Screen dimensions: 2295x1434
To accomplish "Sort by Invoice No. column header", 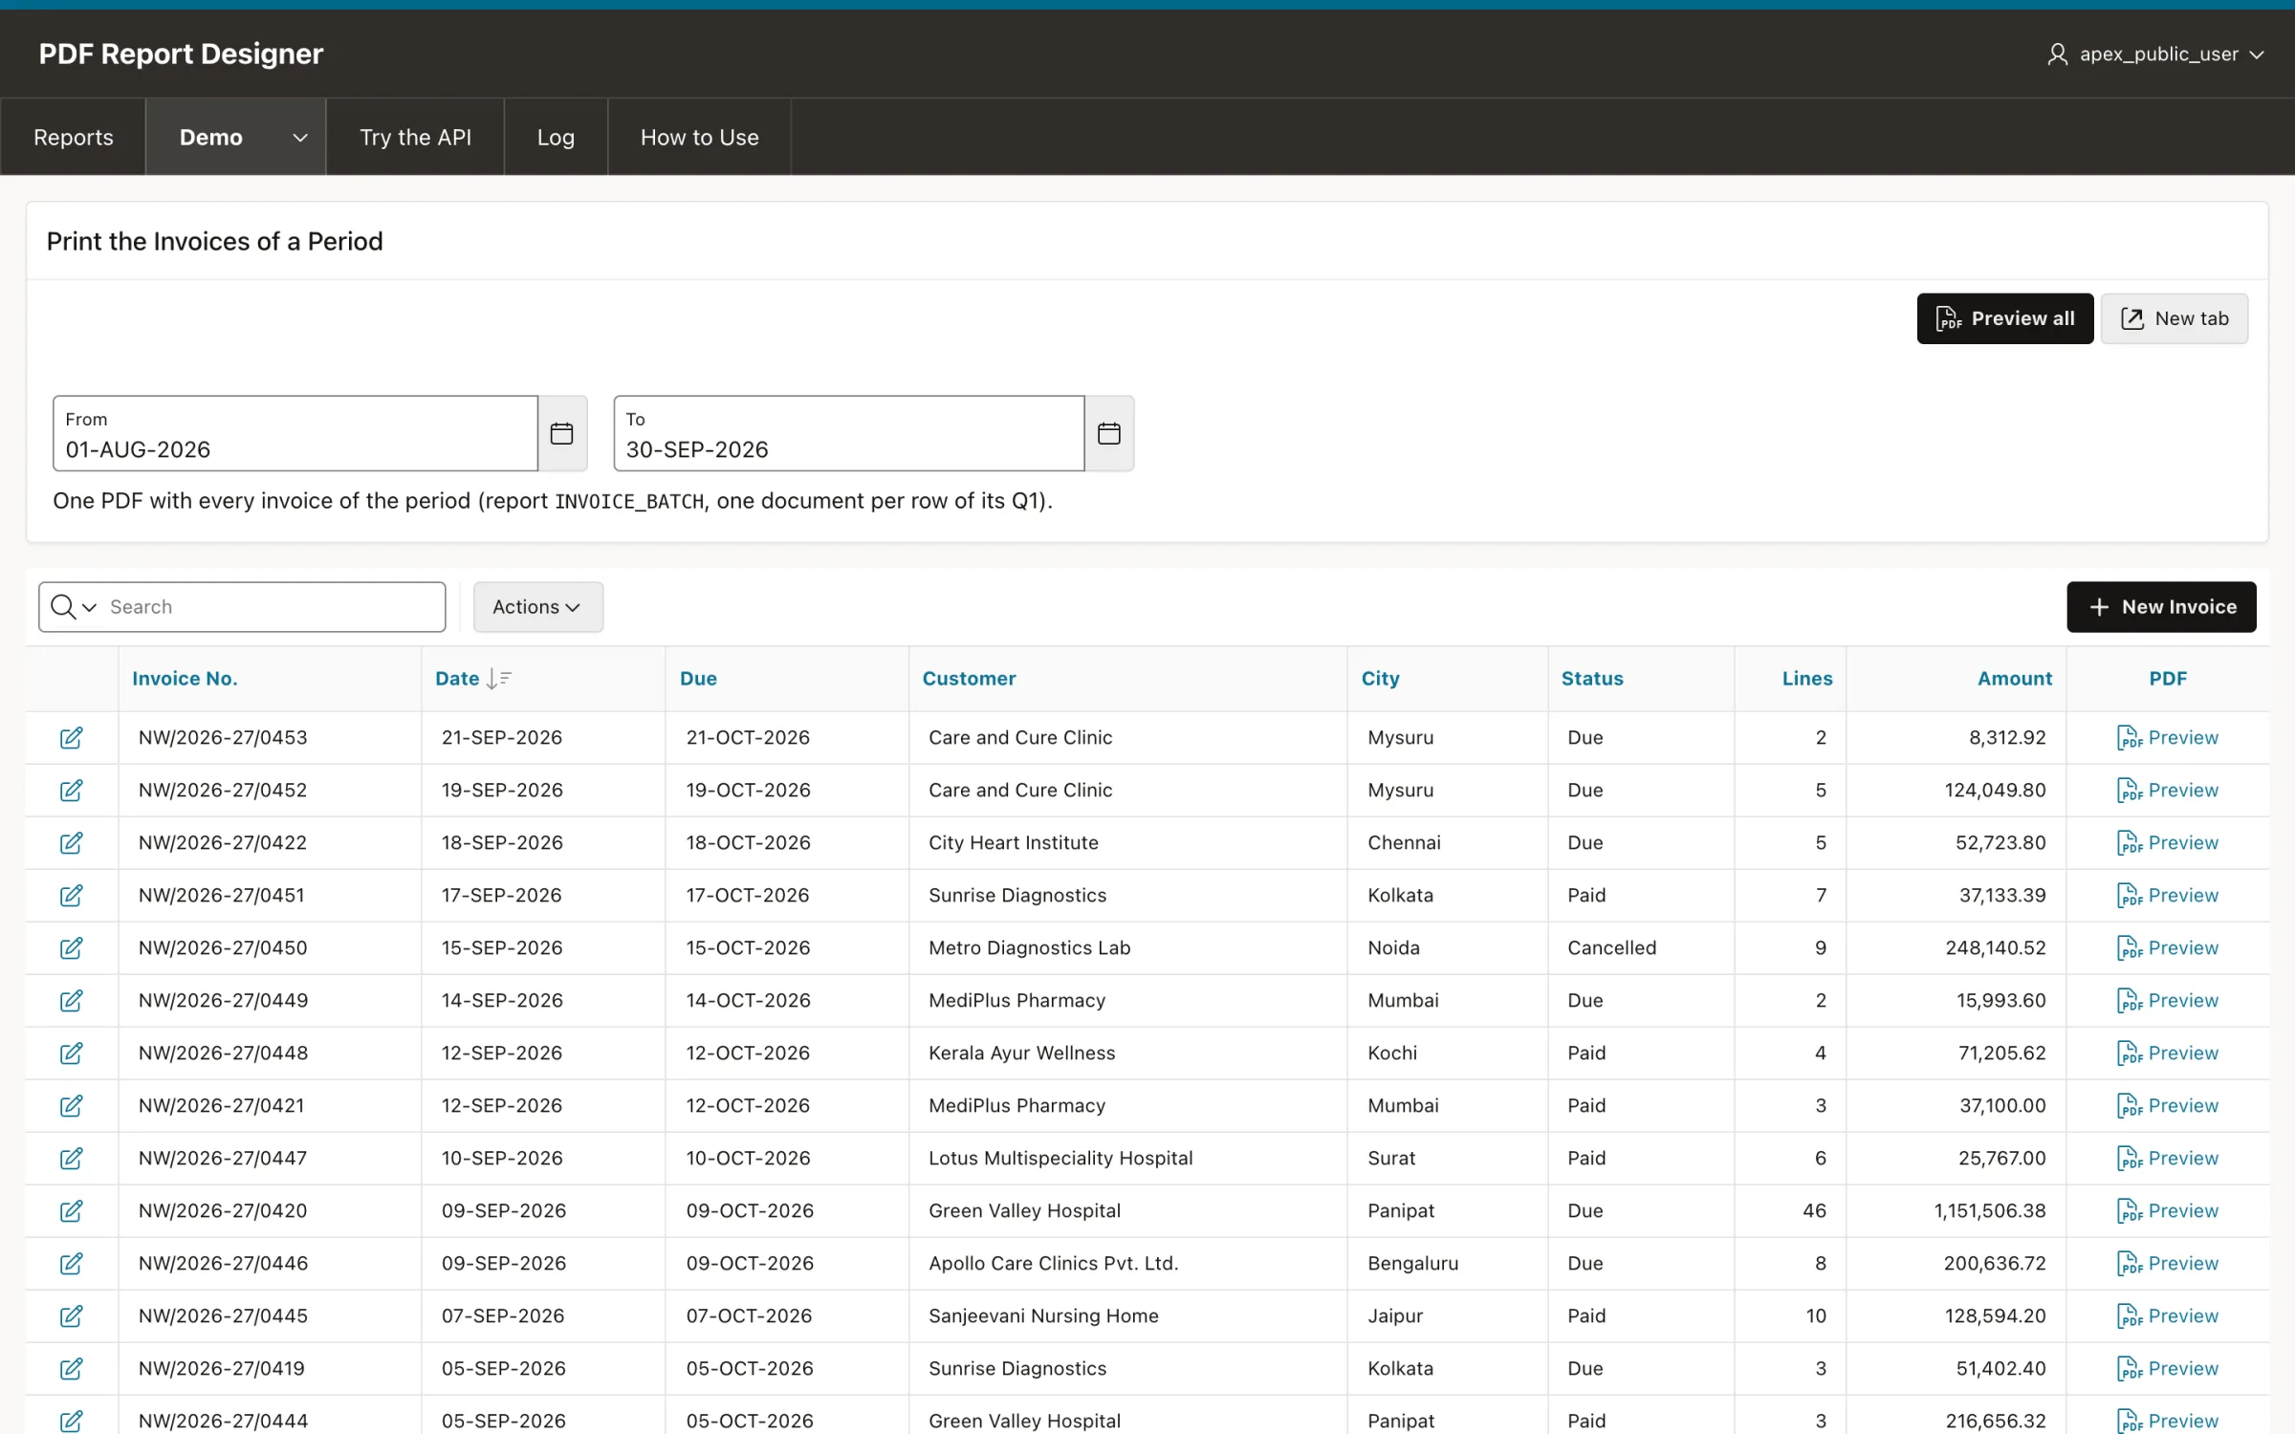I will click(x=185, y=679).
